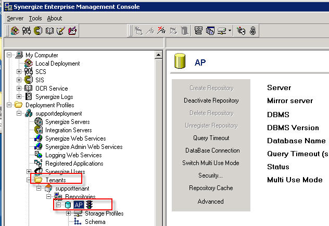Click Repository Cache
This screenshot has width=329, height=226.
pyautogui.click(x=211, y=188)
